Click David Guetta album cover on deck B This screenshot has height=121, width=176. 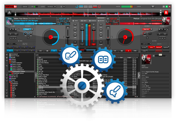click(166, 21)
